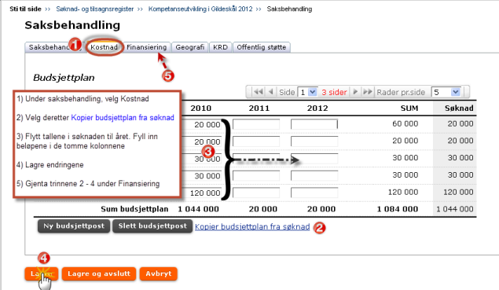
Task: Go to previous page arrow in pager
Action: (x=271, y=92)
